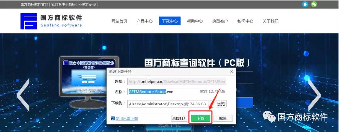Select the 下载中心 menu tab
339x132 pixels.
[170, 21]
